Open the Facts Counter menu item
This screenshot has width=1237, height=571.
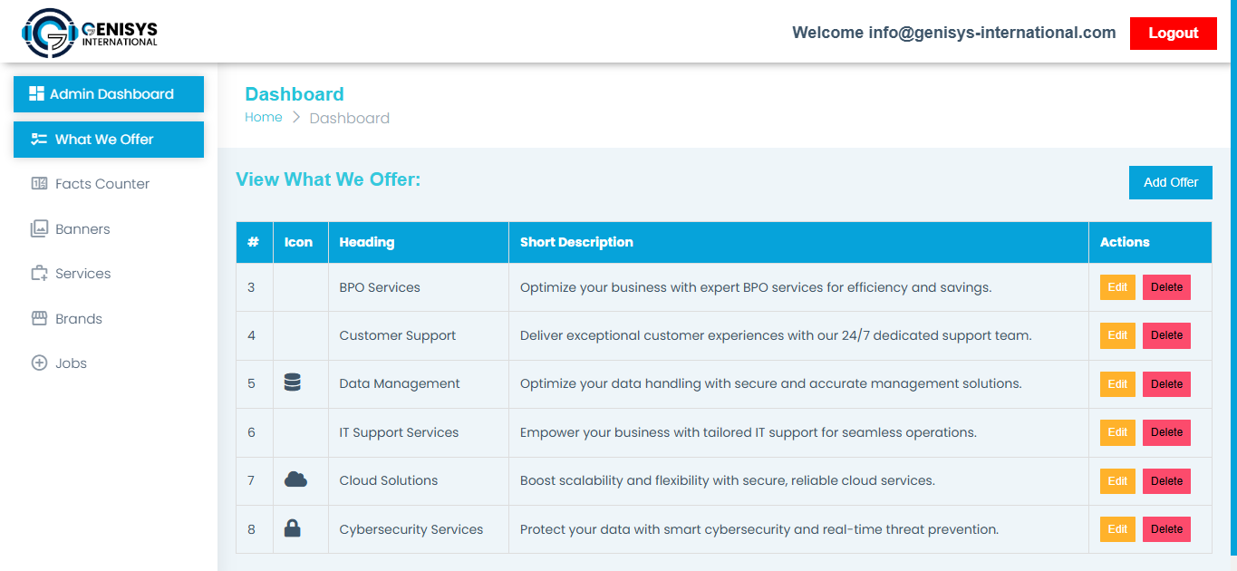101,184
